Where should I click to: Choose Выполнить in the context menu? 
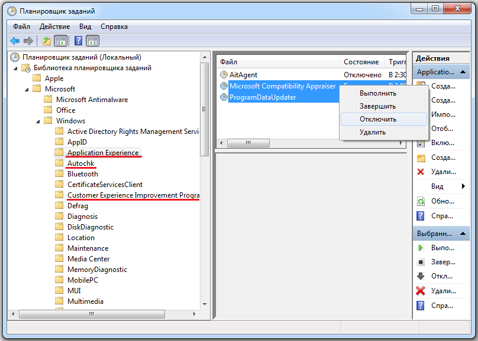(384, 93)
